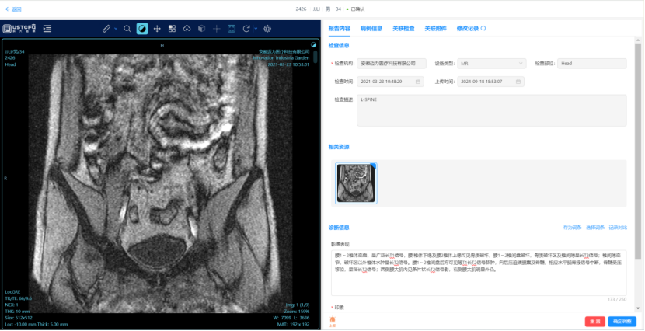This screenshot has width=645, height=331.
Task: Click the 返回 back link
Action: [13, 9]
